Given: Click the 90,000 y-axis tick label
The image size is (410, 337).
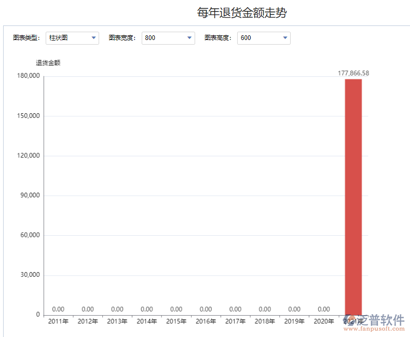Looking at the screenshot, I should (x=30, y=195).
